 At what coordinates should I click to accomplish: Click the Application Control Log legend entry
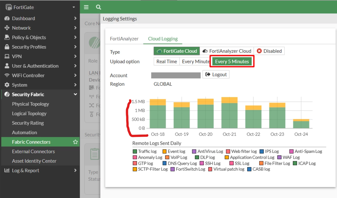[x=250, y=157]
